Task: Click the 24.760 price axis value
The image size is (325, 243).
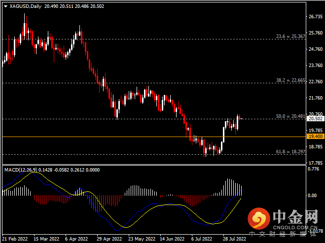Action: pos(316,49)
